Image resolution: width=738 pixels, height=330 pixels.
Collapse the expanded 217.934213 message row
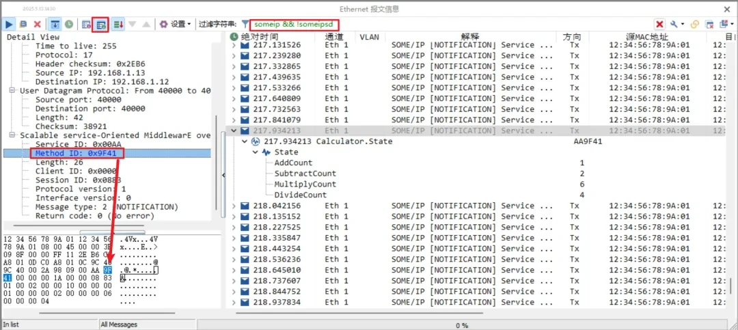234,130
